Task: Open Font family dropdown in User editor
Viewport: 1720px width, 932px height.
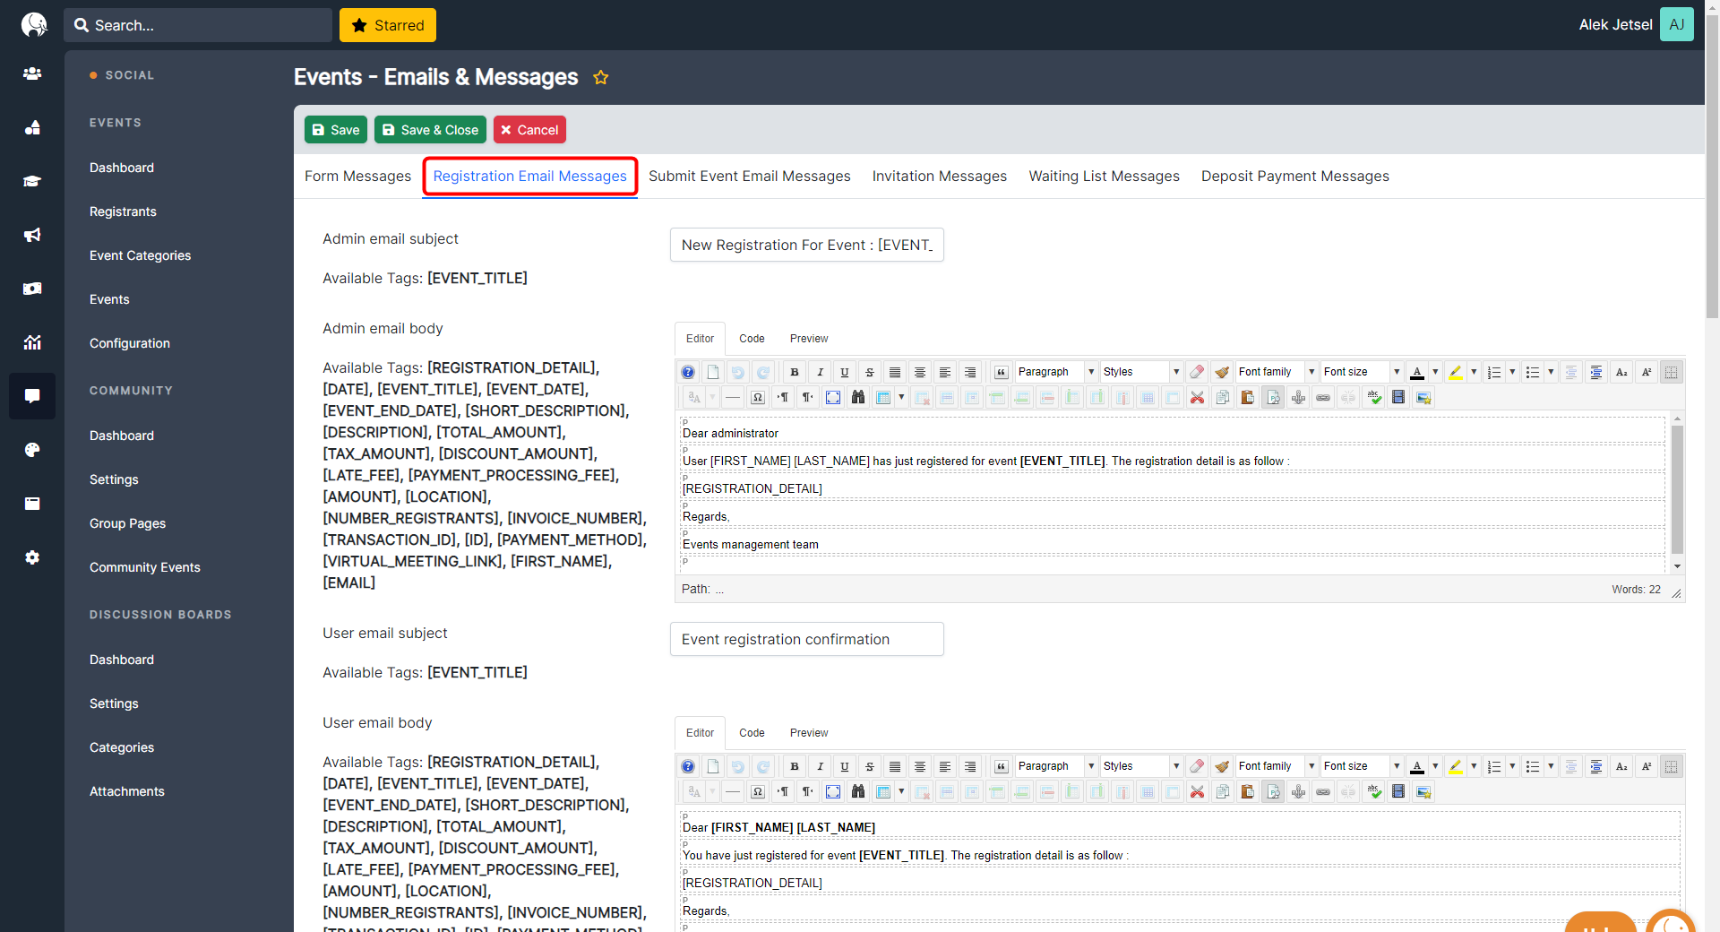Action: click(1277, 766)
